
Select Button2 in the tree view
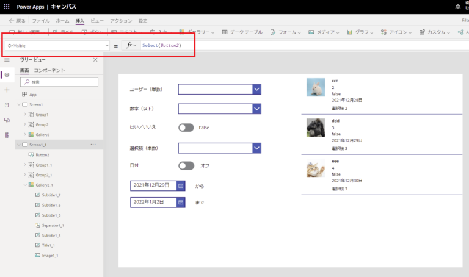pos(43,155)
